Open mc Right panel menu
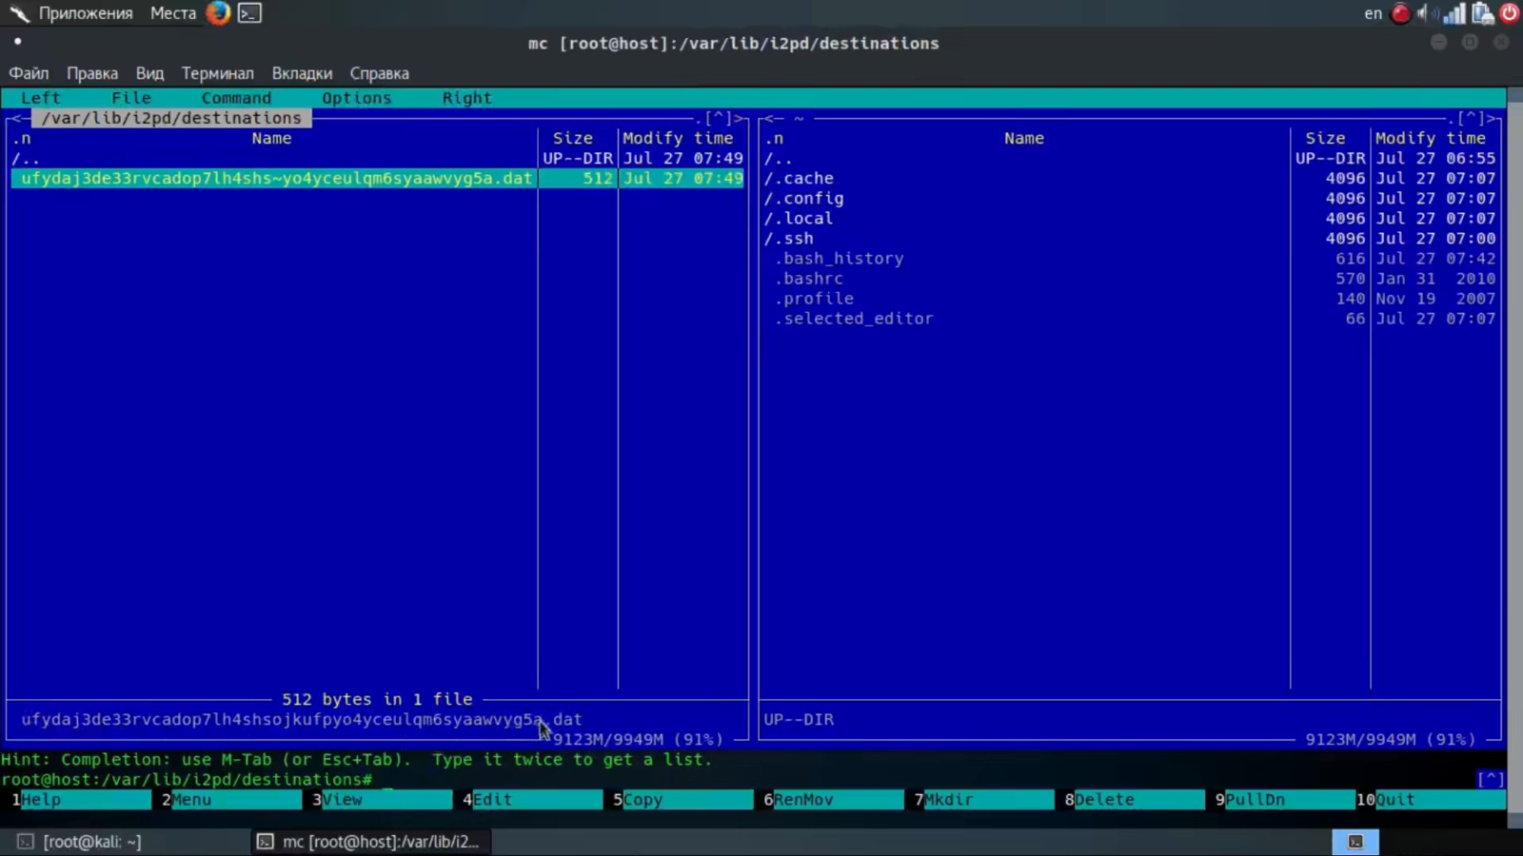 (467, 98)
